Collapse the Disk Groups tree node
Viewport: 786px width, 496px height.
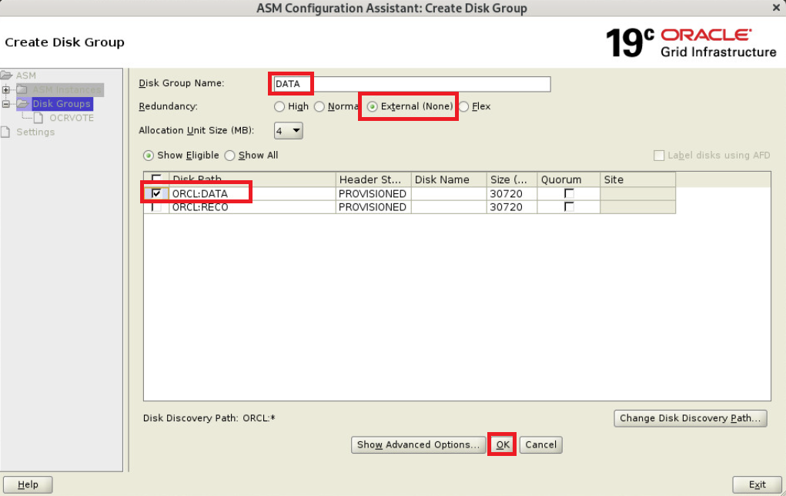pyautogui.click(x=5, y=104)
